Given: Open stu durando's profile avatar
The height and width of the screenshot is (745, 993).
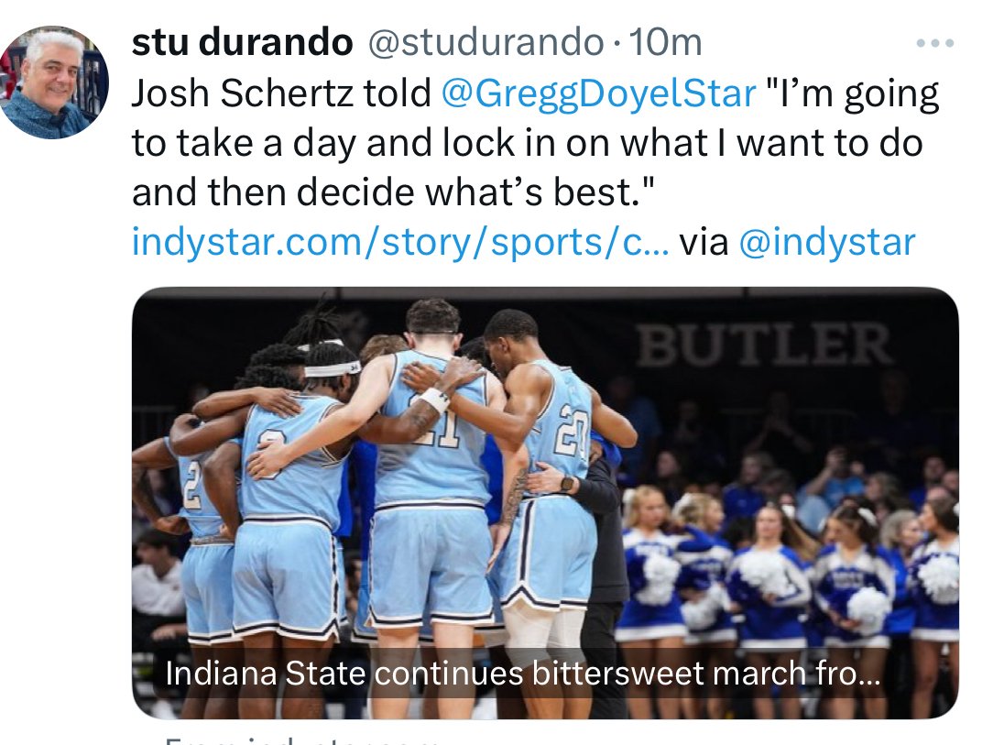Looking at the screenshot, I should pyautogui.click(x=54, y=82).
